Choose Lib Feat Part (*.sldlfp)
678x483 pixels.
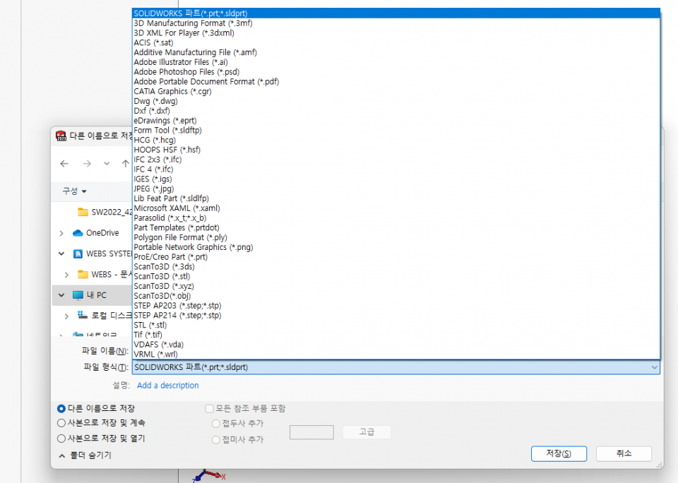(x=396, y=198)
